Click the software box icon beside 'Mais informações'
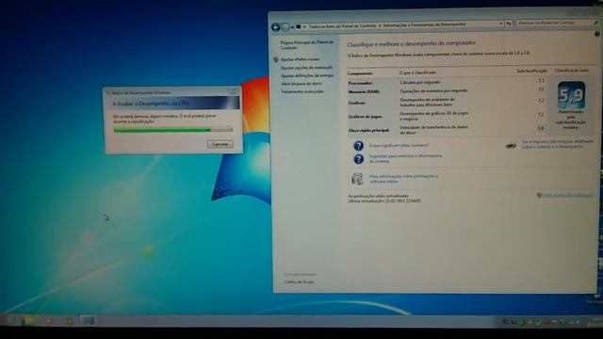The height and width of the screenshot is (339, 603). pos(357,179)
